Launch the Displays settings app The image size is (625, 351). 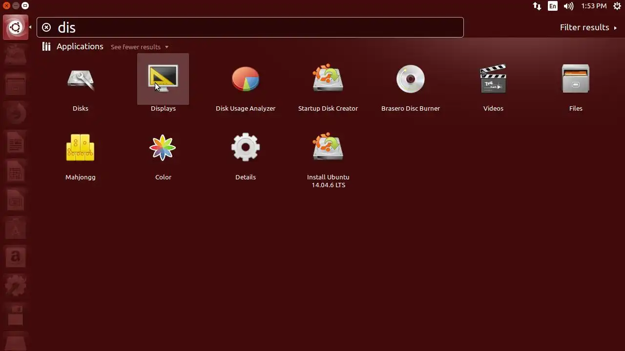pos(163,79)
